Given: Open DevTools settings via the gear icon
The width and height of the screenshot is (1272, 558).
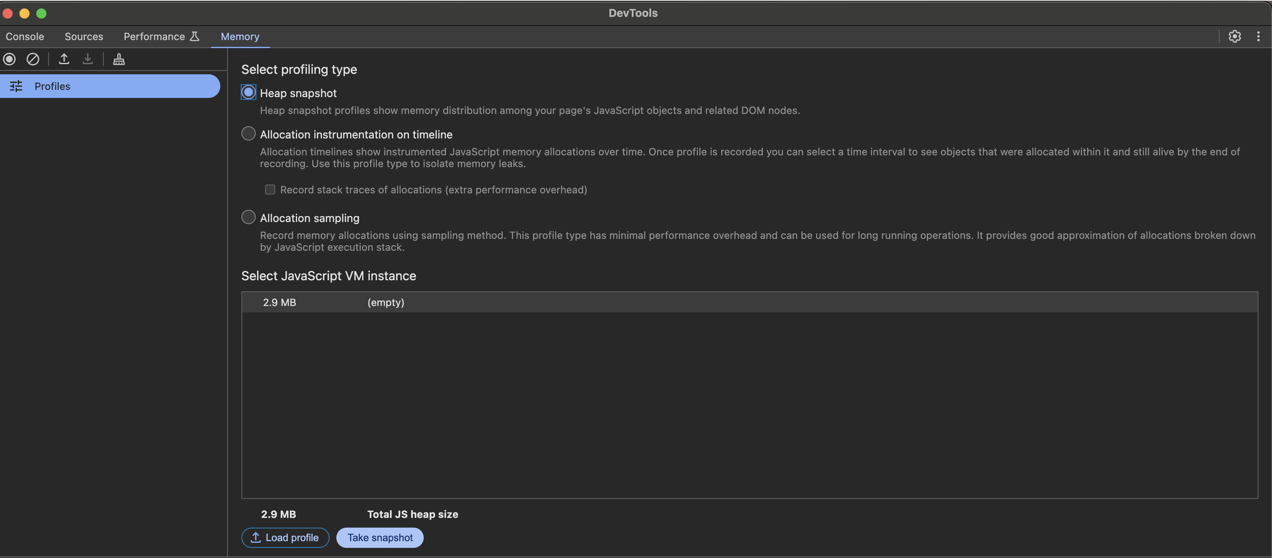Looking at the screenshot, I should 1234,36.
